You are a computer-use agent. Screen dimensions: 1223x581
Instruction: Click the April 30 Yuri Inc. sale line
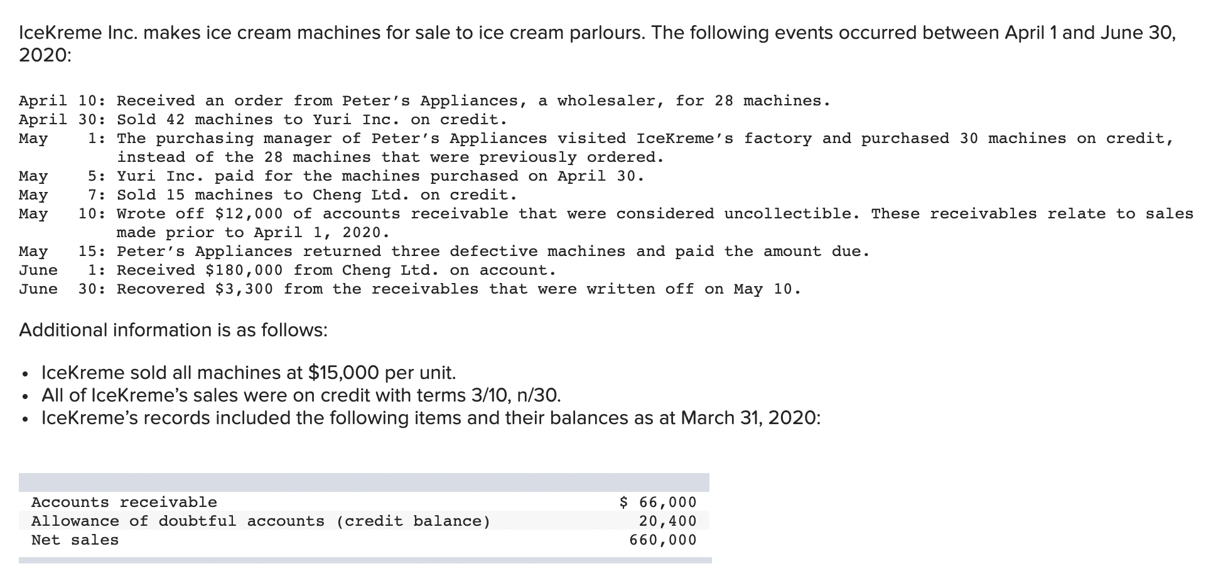262,119
